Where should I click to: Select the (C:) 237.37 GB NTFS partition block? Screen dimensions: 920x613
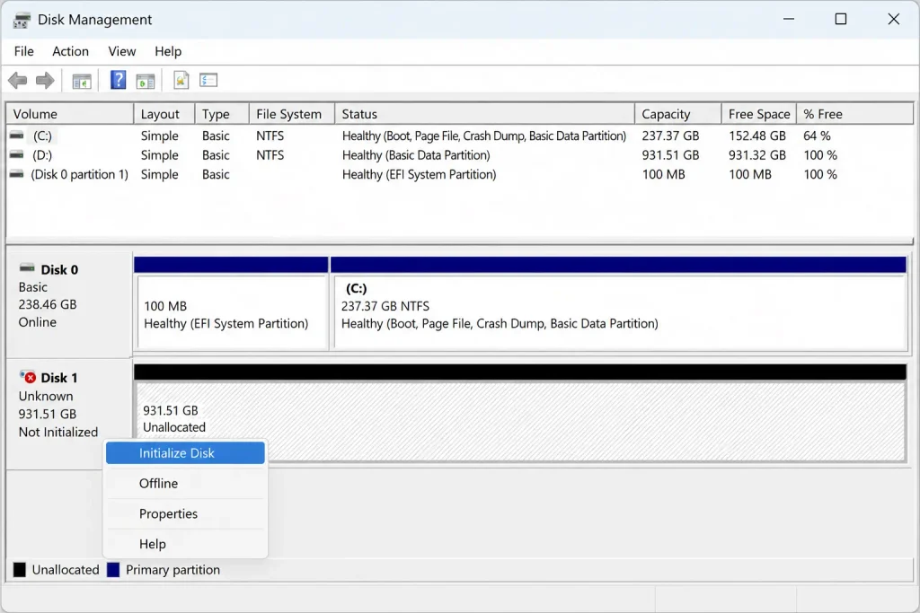click(618, 303)
